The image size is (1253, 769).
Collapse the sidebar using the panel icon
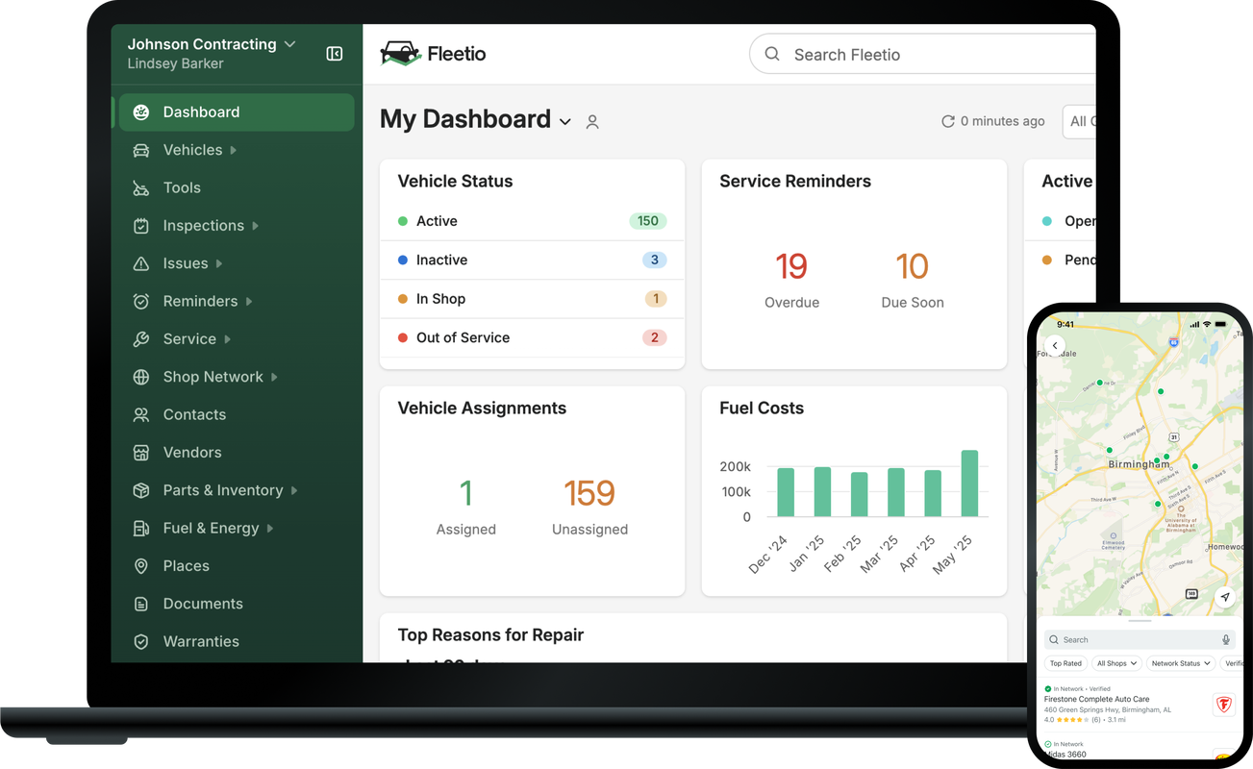335,54
